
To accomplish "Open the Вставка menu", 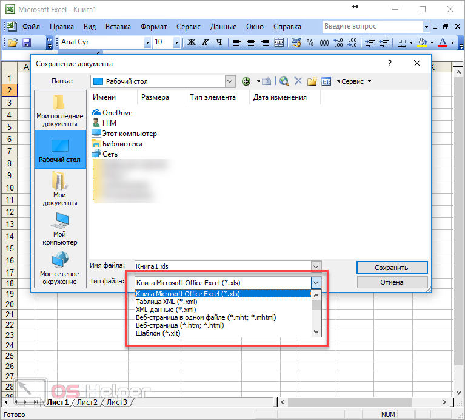I will click(x=118, y=27).
